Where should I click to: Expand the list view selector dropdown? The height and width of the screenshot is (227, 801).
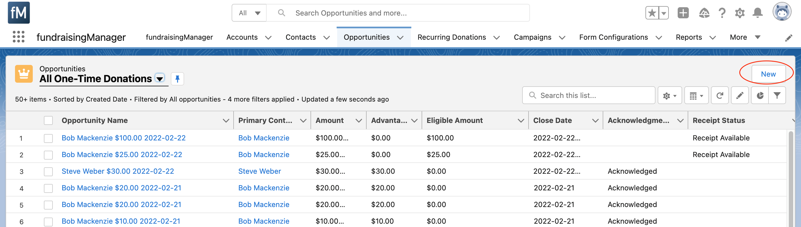point(160,79)
